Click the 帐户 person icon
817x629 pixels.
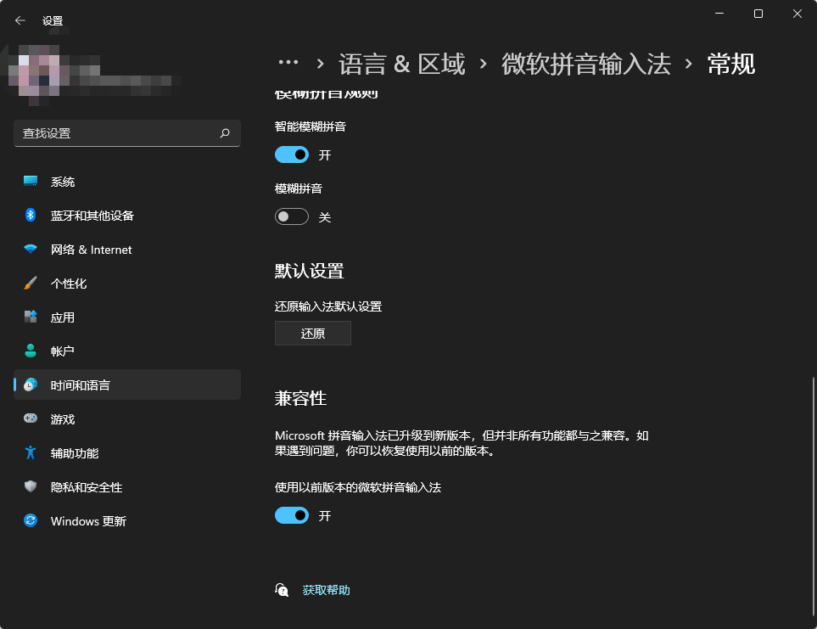31,351
